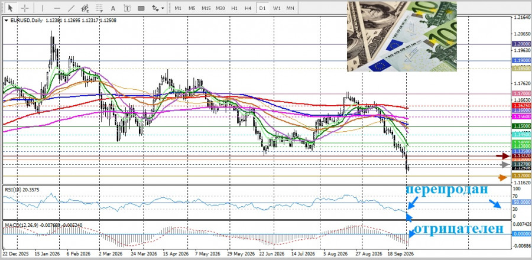Image resolution: width=532 pixels, height=260 pixels.
Task: Click the 2 Mar 2026 date label
Action: 111,253
